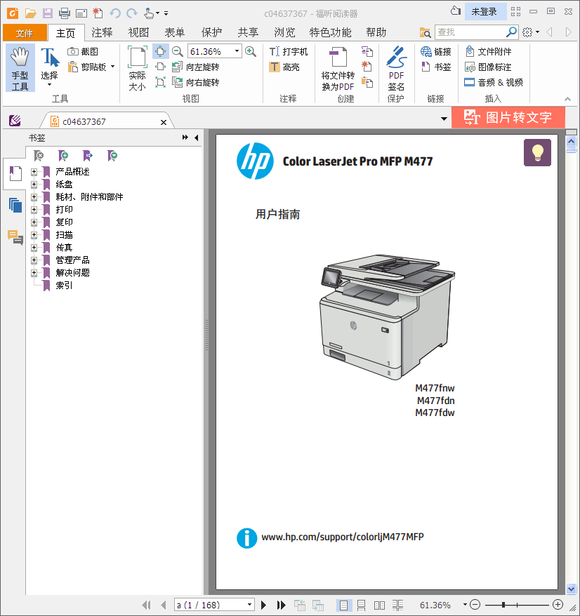Switch to the Comment (注释) tab
Image resolution: width=580 pixels, height=616 pixels.
(102, 32)
